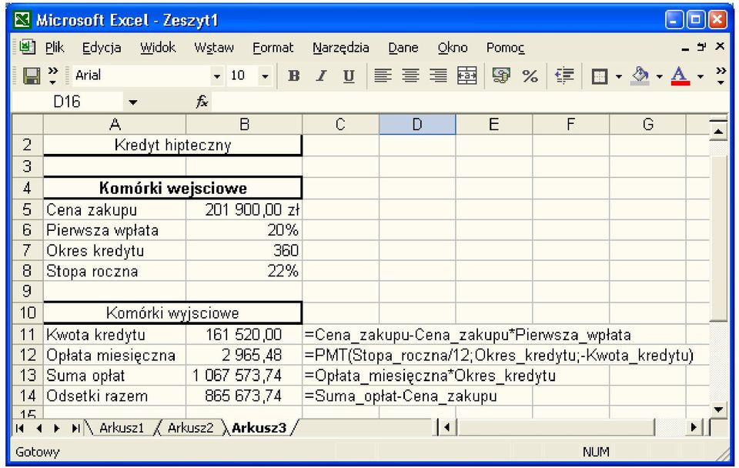This screenshot has height=468, width=739.
Task: Click the Save floppy disk icon
Action: [x=32, y=75]
